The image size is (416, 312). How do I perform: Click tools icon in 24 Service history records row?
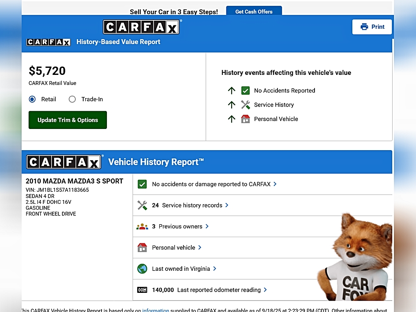142,206
